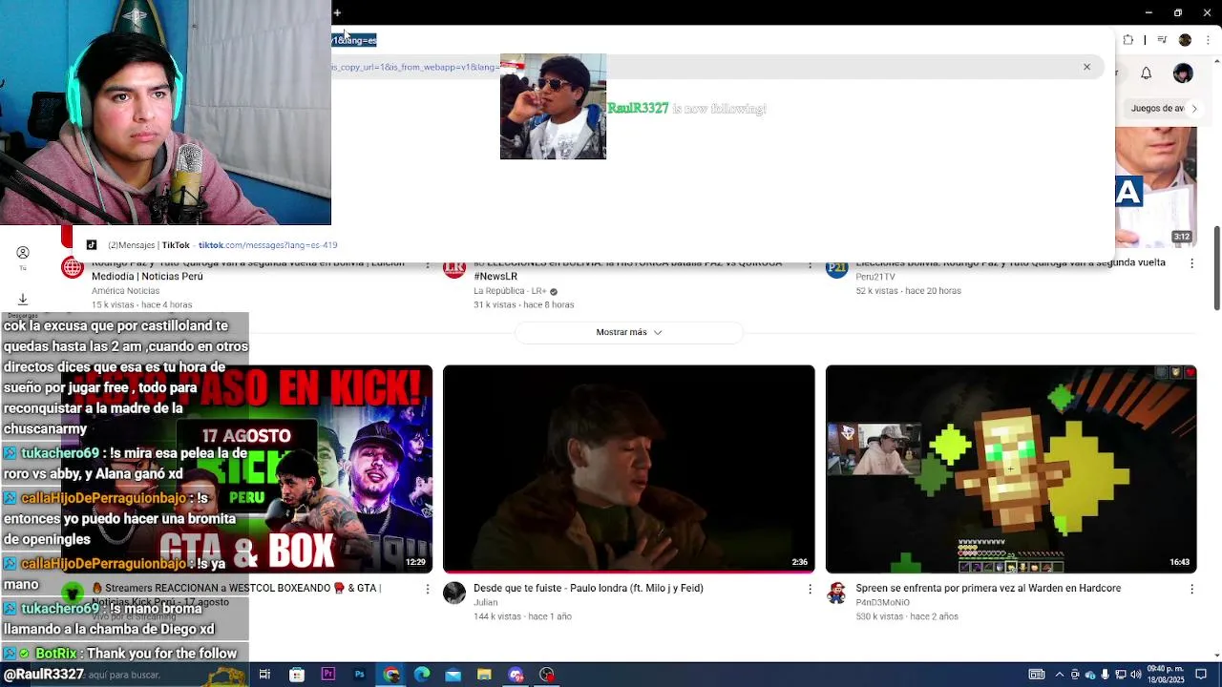
Task: Go to P4nD3MoNiO channel name
Action: (882, 603)
